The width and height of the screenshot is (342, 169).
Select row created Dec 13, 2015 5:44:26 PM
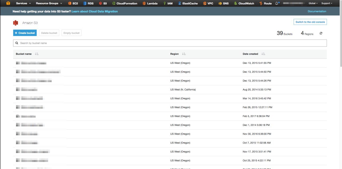coord(170,81)
